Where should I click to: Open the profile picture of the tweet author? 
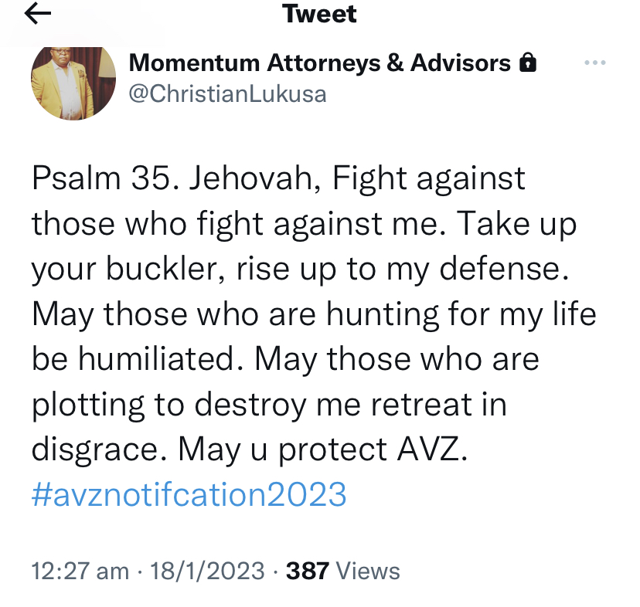coord(73,83)
